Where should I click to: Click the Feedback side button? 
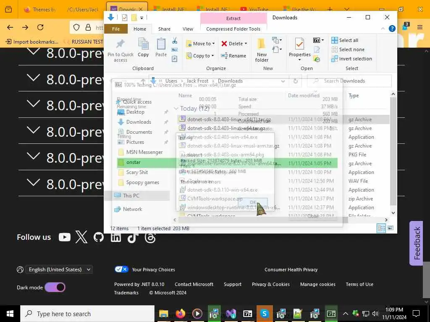416,243
